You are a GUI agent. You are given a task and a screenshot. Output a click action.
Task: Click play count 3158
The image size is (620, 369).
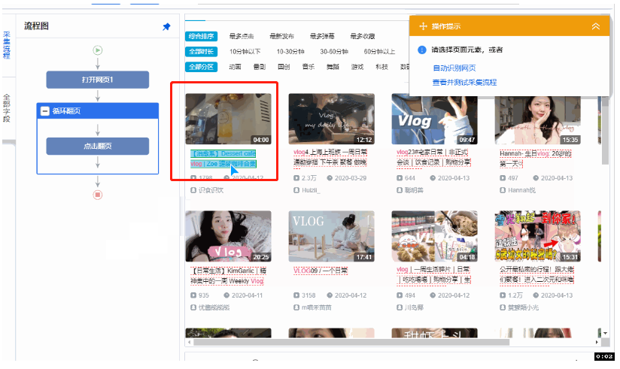[308, 295]
